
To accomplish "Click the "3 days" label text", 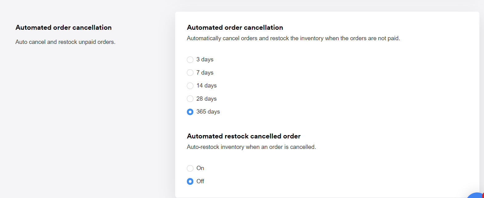I will (205, 60).
